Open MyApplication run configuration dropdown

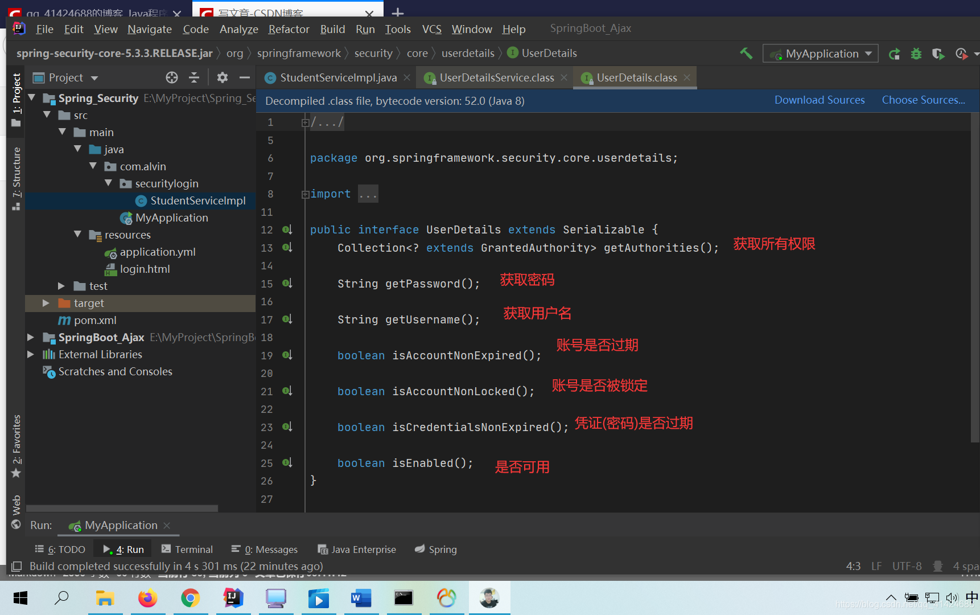820,54
